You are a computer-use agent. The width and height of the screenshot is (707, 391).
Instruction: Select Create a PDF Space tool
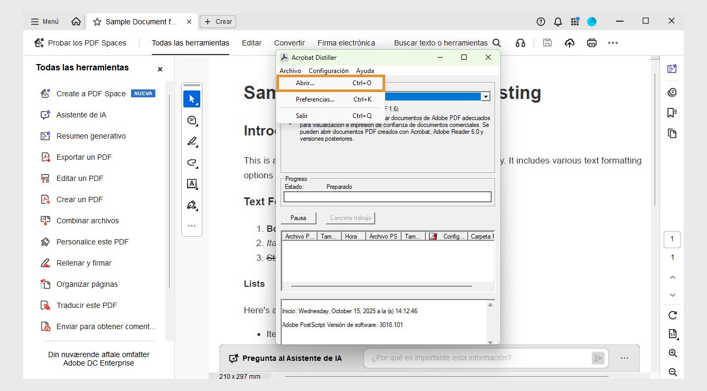(x=98, y=94)
